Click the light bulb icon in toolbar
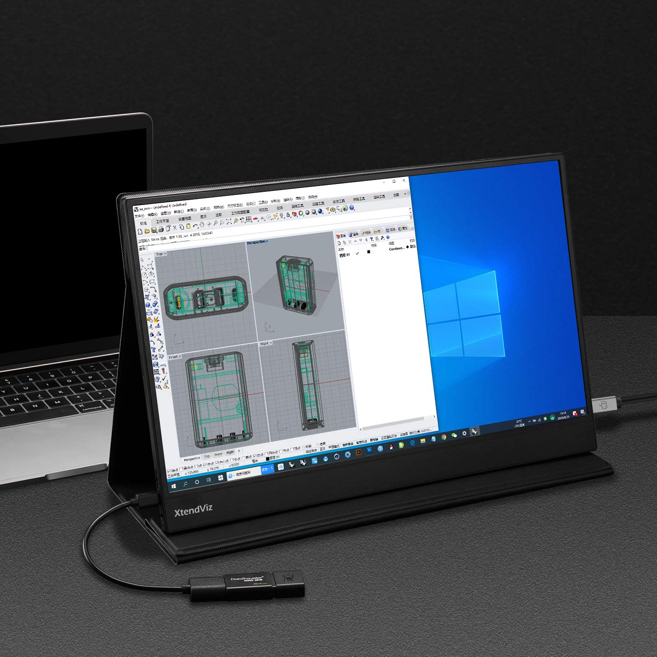Screen dimensions: 657x657 (282, 215)
